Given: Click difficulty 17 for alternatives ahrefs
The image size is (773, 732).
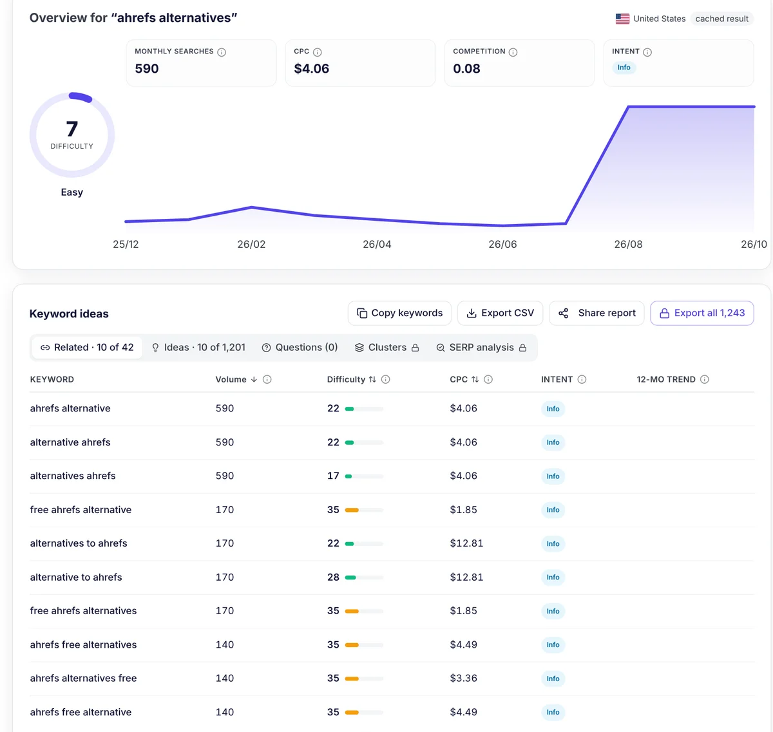Looking at the screenshot, I should 333,476.
